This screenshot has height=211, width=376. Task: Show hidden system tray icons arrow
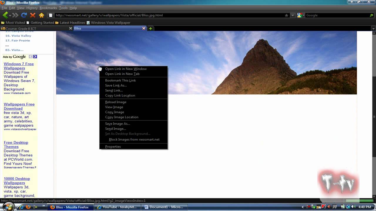point(303,207)
